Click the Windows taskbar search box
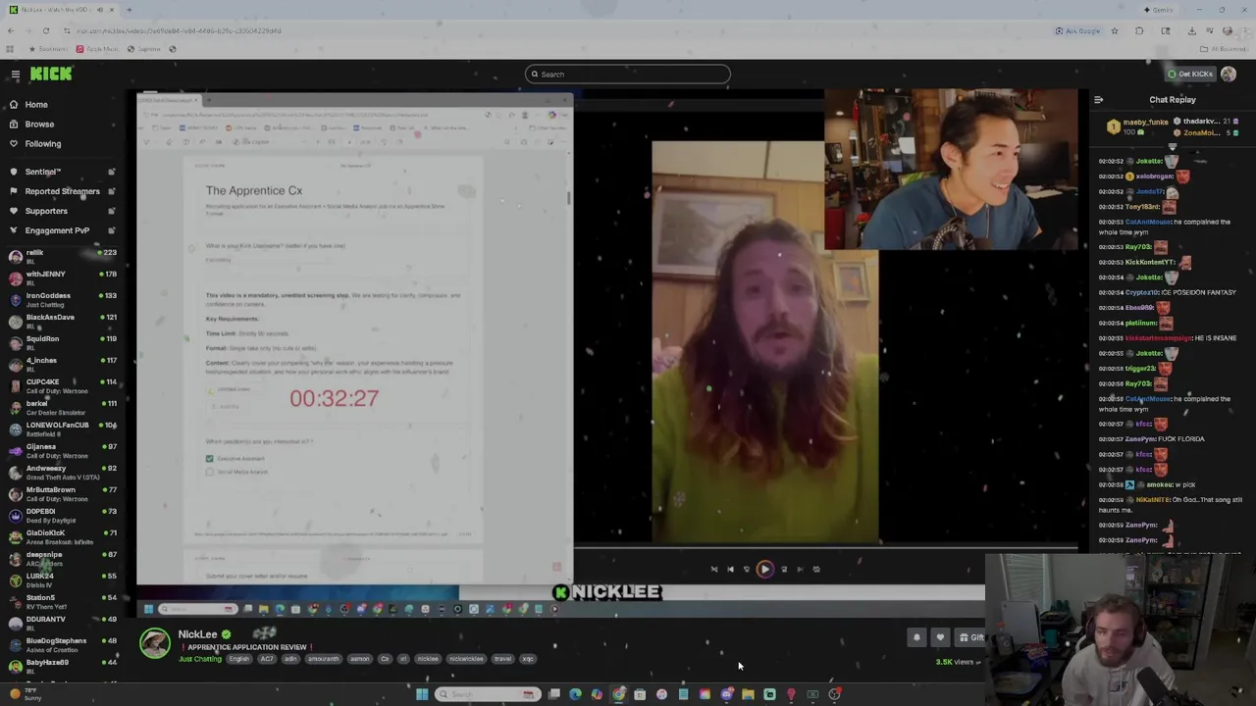Screen dimensions: 1256x706 pos(488,694)
